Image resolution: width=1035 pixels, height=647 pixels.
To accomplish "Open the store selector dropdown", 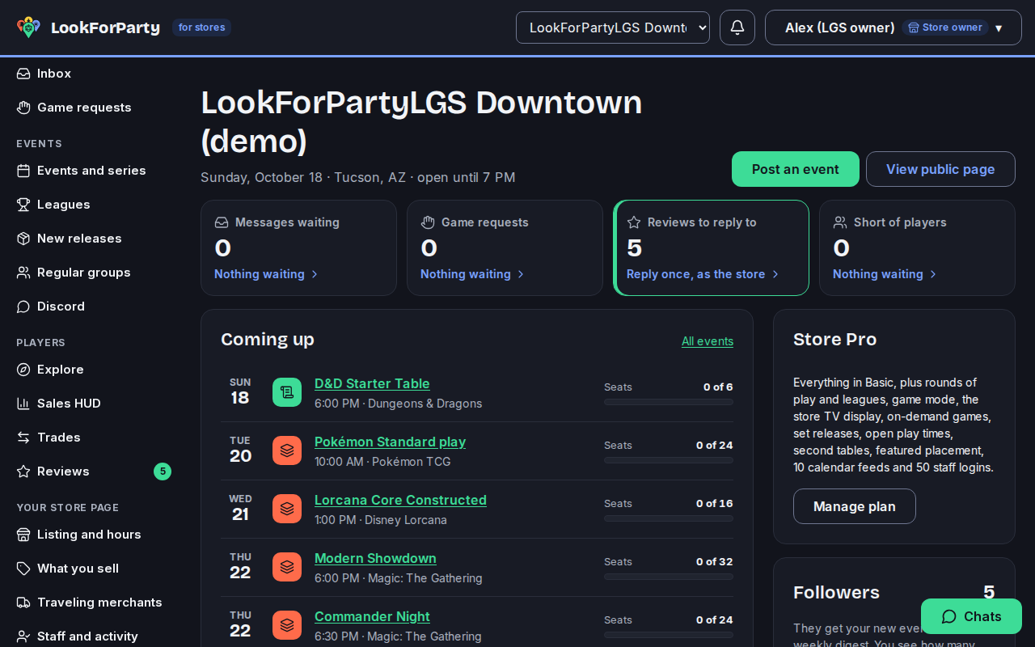I will (613, 27).
